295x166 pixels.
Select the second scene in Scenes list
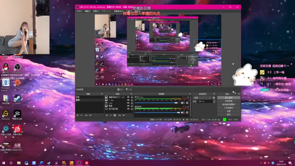tap(90, 100)
